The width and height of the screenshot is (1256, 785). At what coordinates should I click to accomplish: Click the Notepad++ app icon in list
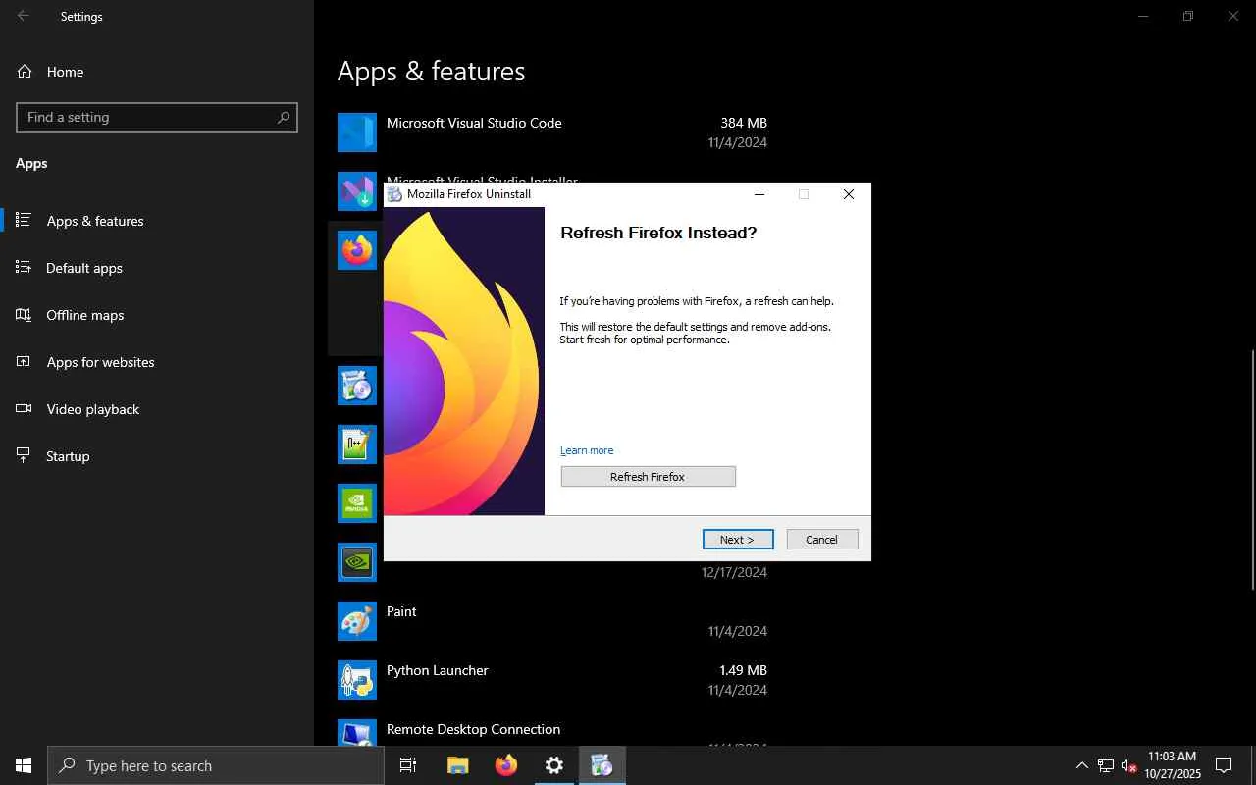[357, 445]
